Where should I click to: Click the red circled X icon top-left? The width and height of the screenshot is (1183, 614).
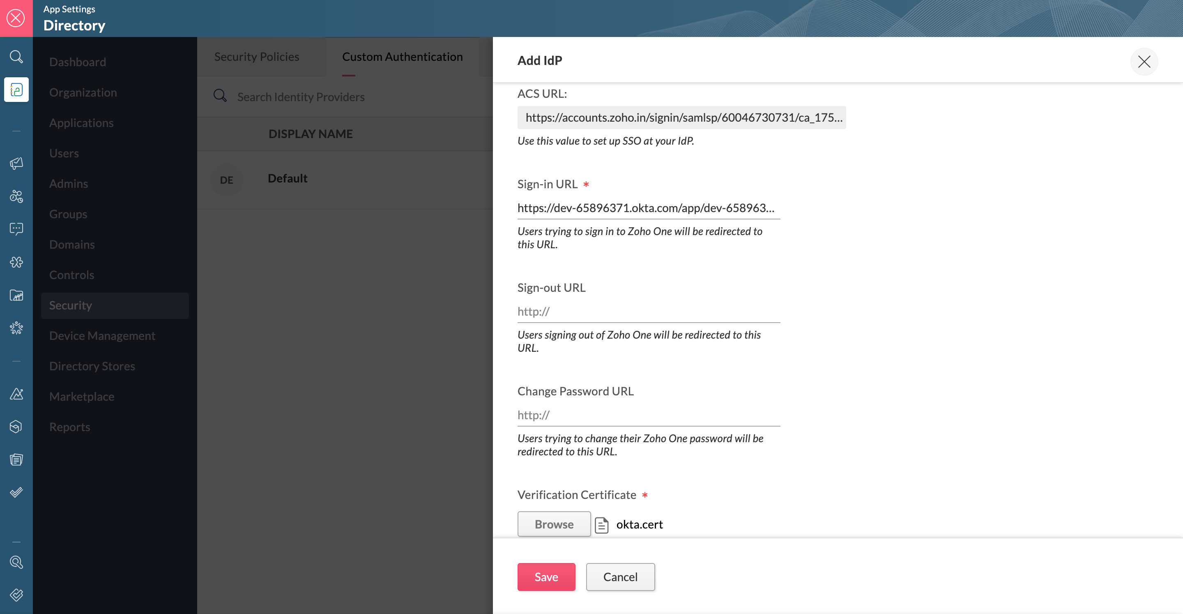click(16, 18)
